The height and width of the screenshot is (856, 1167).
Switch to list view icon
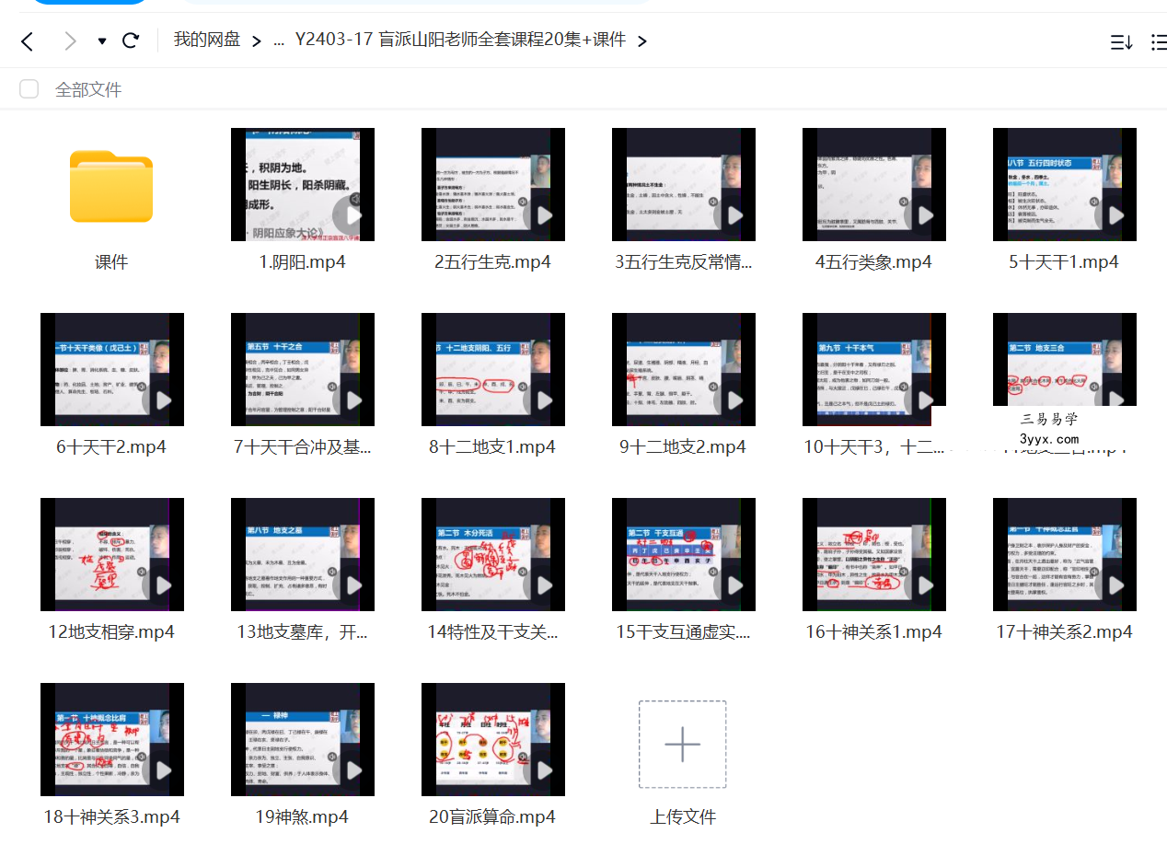[1159, 42]
